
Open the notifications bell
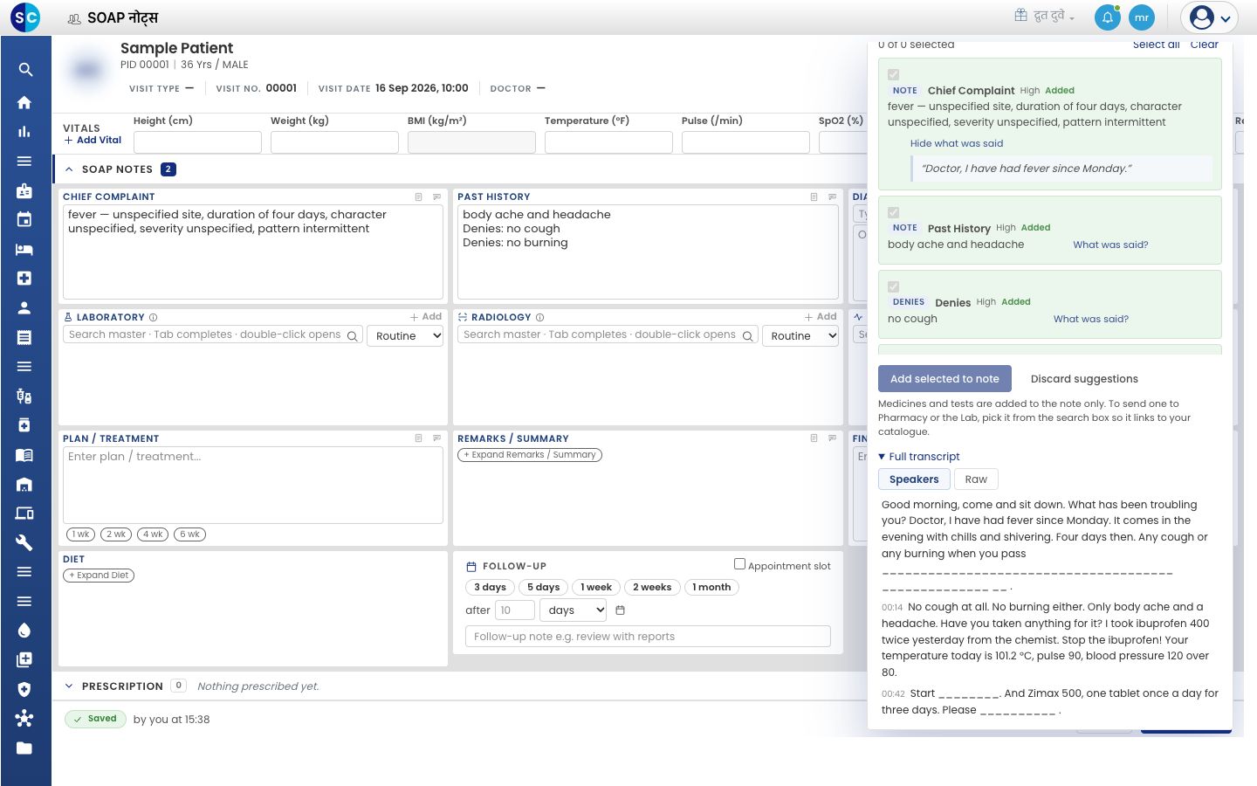coord(1108,17)
